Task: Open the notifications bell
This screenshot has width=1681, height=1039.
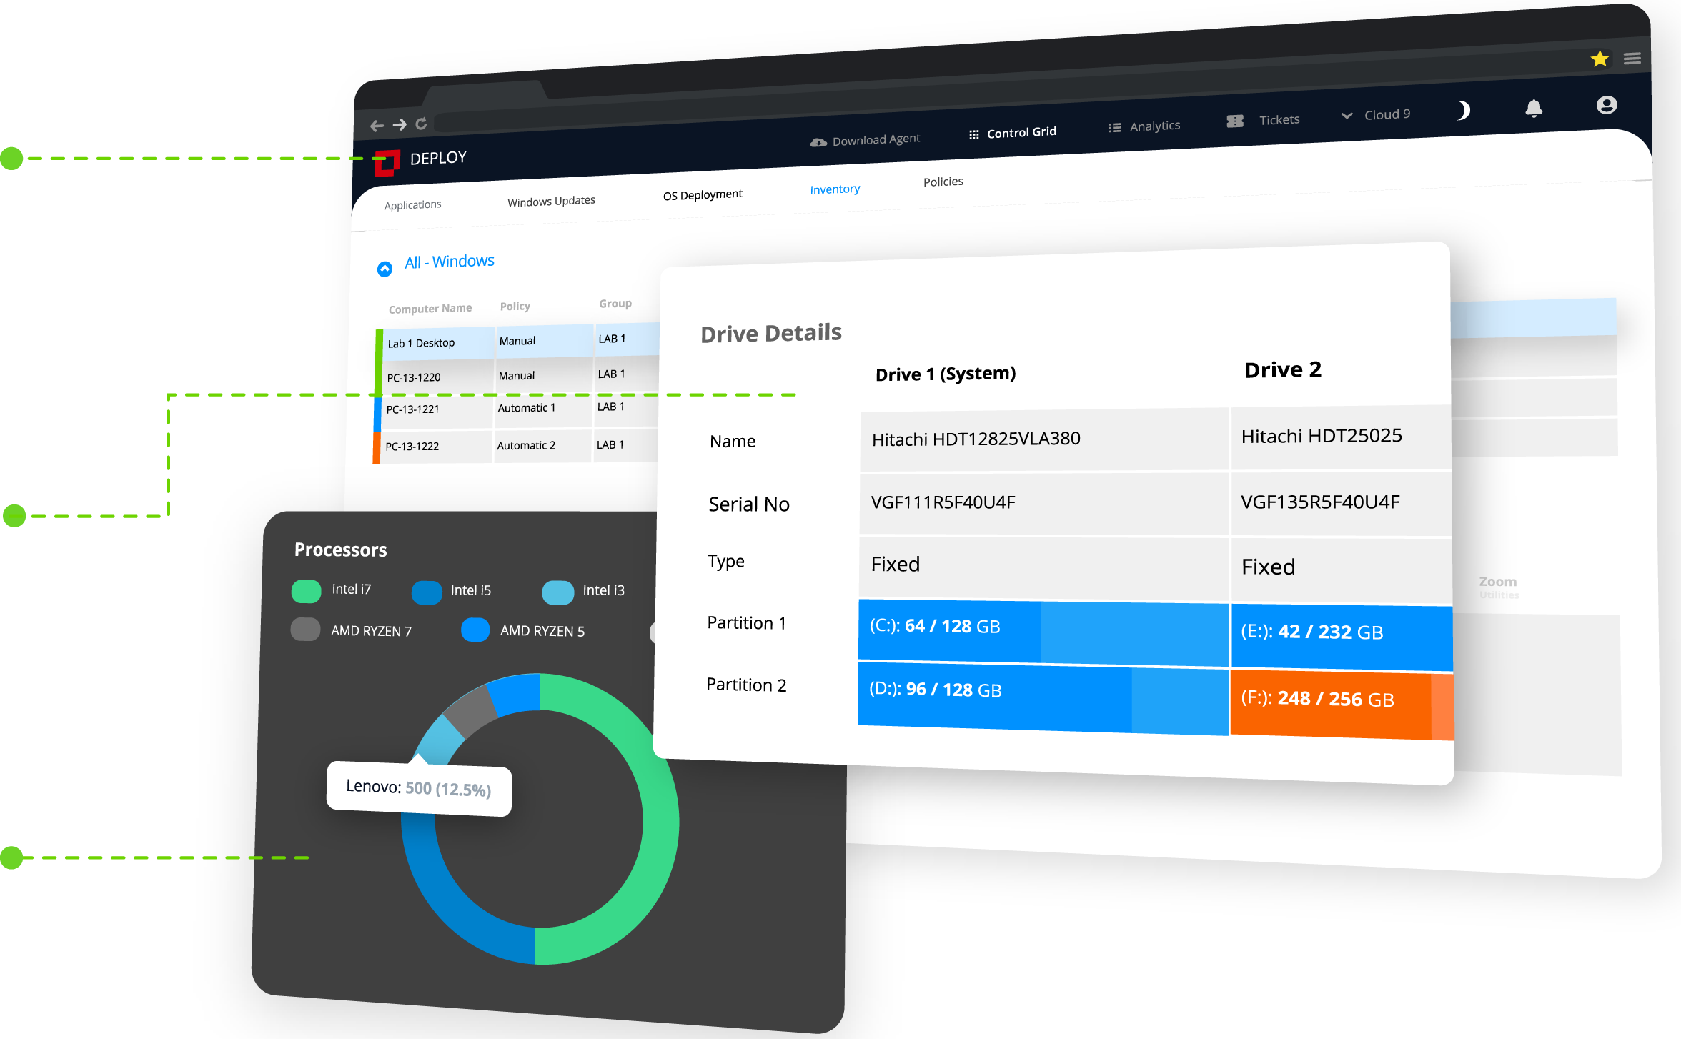Action: (x=1534, y=108)
